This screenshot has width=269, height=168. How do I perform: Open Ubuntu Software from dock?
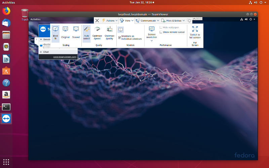pos(6,71)
